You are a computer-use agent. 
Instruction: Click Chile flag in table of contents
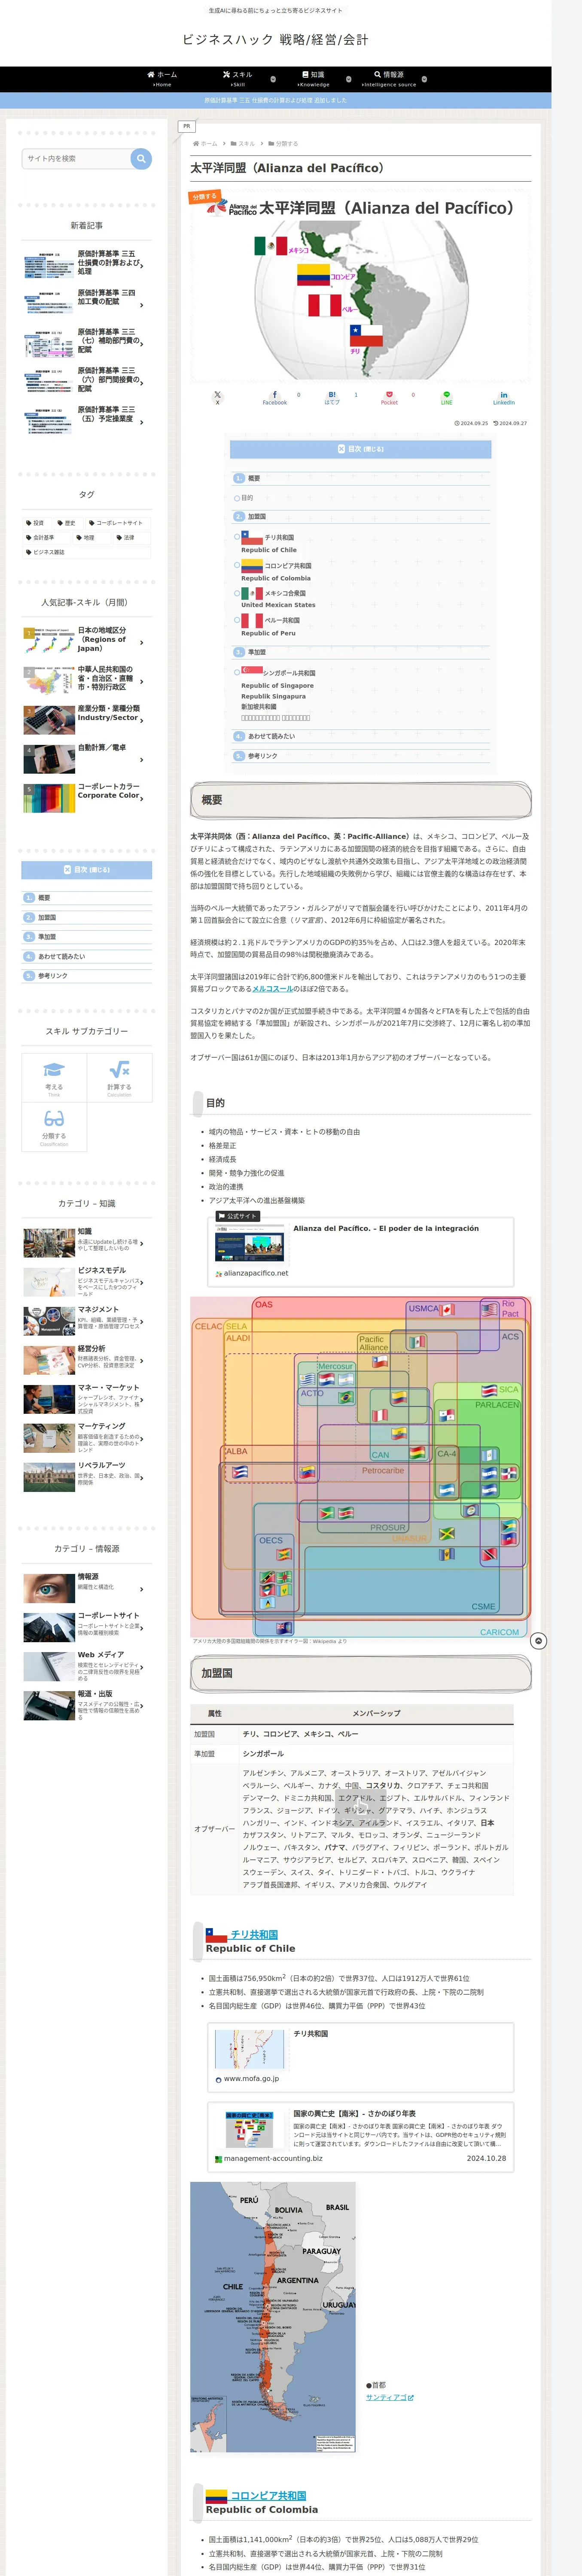tap(252, 538)
